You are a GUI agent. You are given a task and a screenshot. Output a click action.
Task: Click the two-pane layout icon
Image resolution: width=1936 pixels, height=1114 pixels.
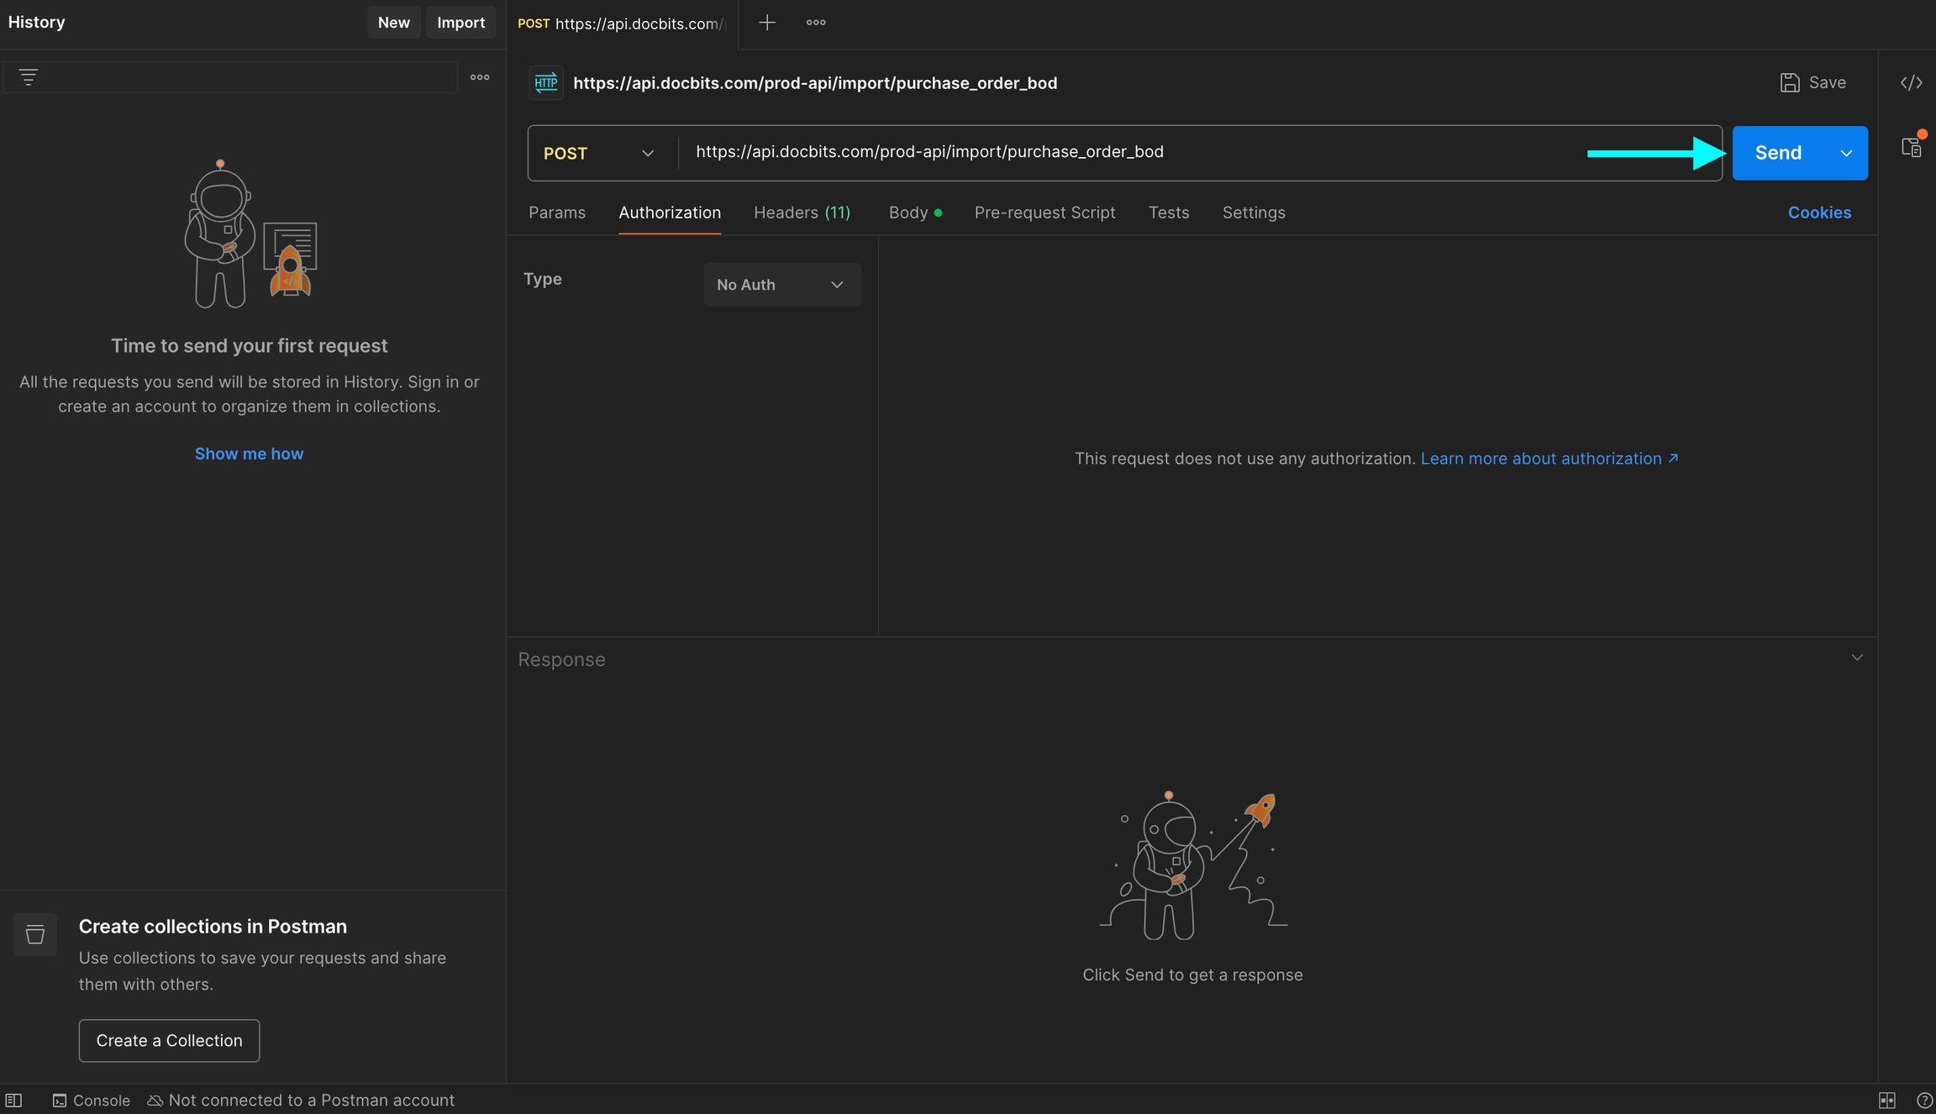1886,1100
